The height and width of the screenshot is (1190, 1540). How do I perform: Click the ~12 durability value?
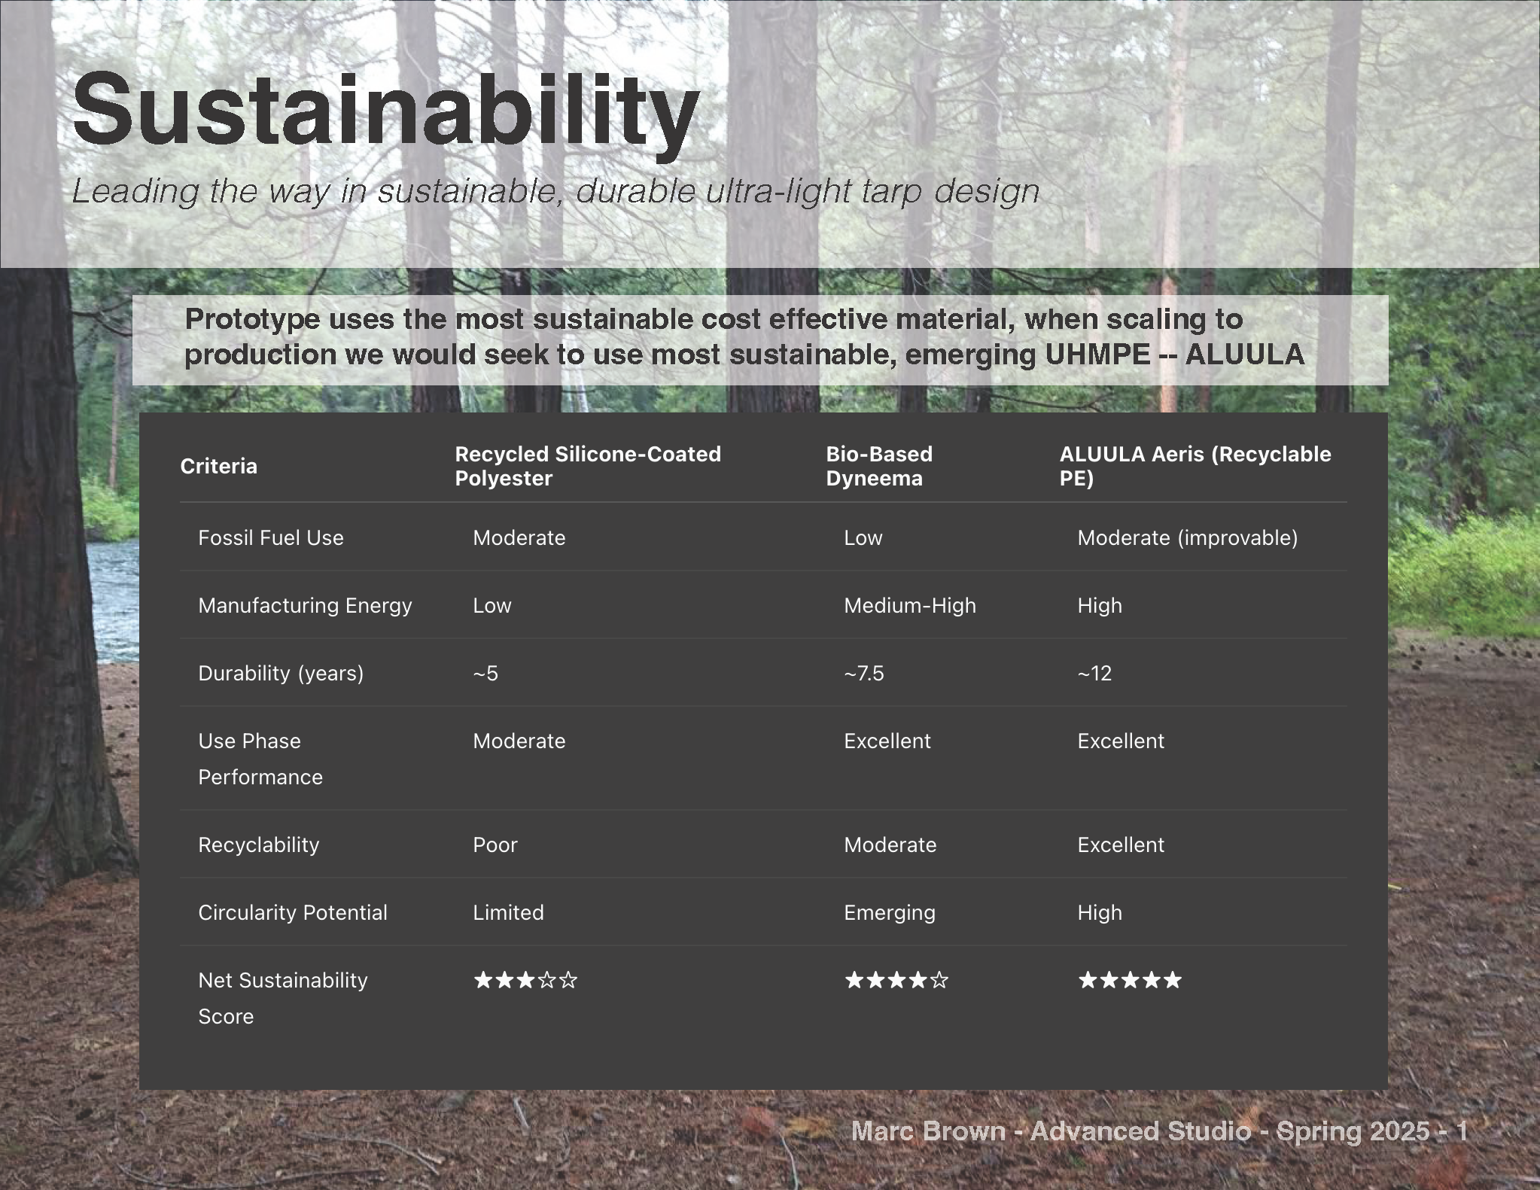[x=1094, y=674]
